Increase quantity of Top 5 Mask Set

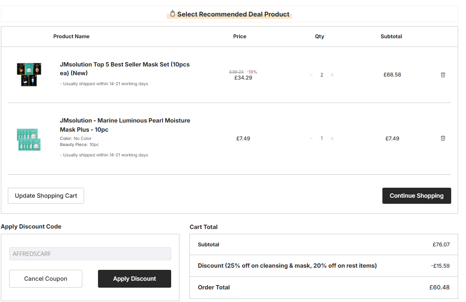[332, 75]
